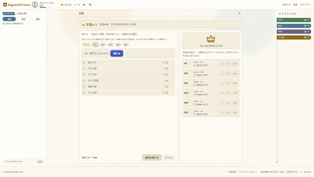This screenshot has height=177, width=314.
Task: Click the count badge on purple category bar
Action: (305, 31)
